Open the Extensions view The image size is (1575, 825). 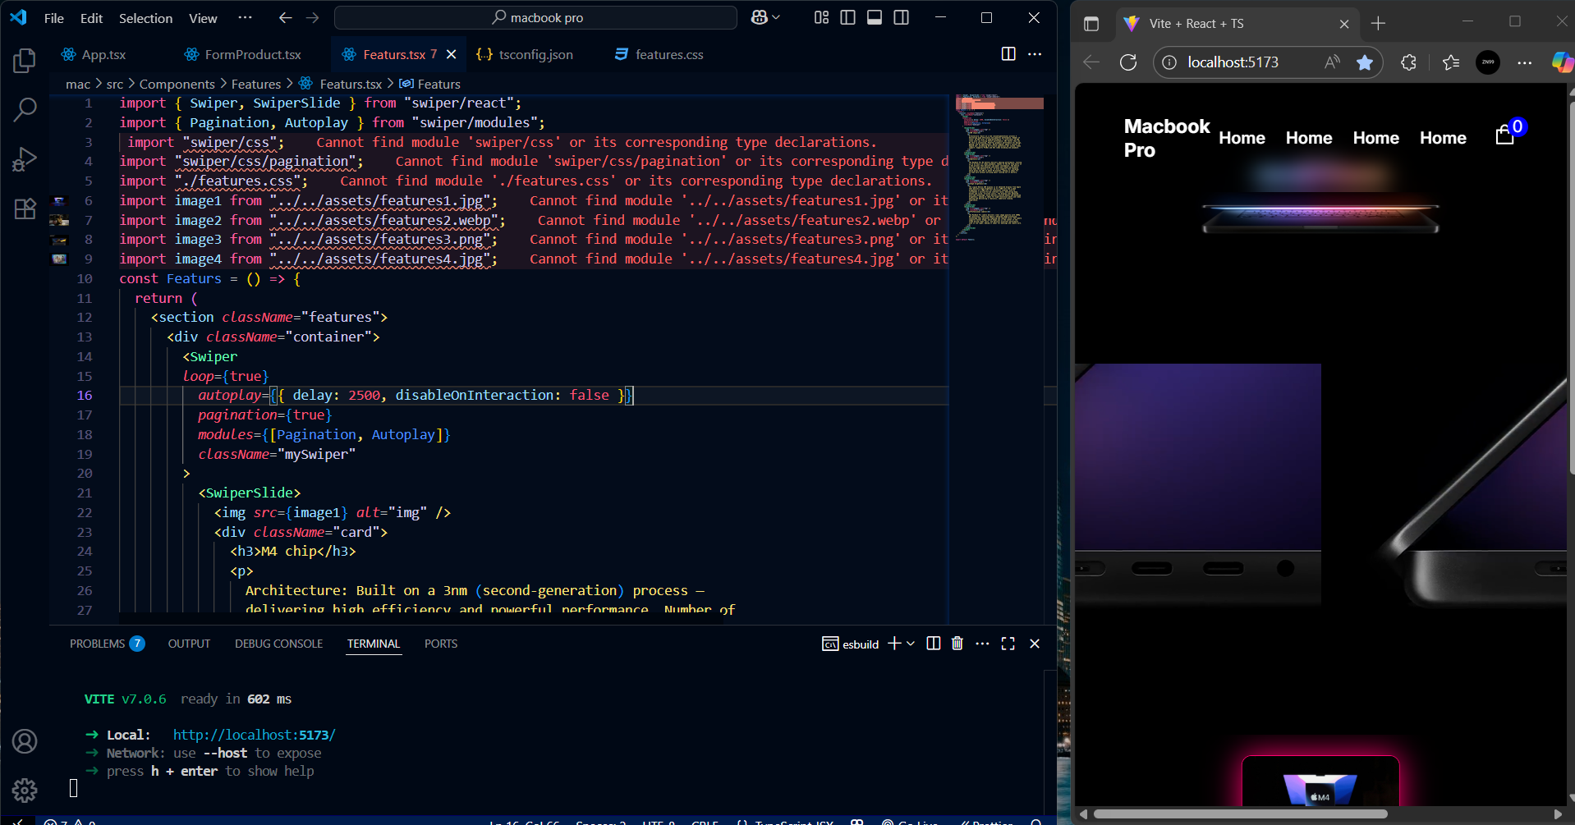pyautogui.click(x=25, y=209)
